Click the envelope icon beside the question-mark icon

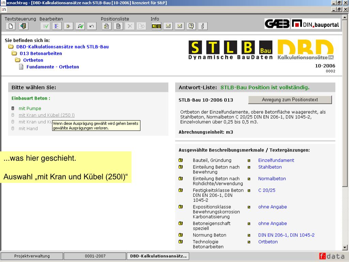pos(180,26)
